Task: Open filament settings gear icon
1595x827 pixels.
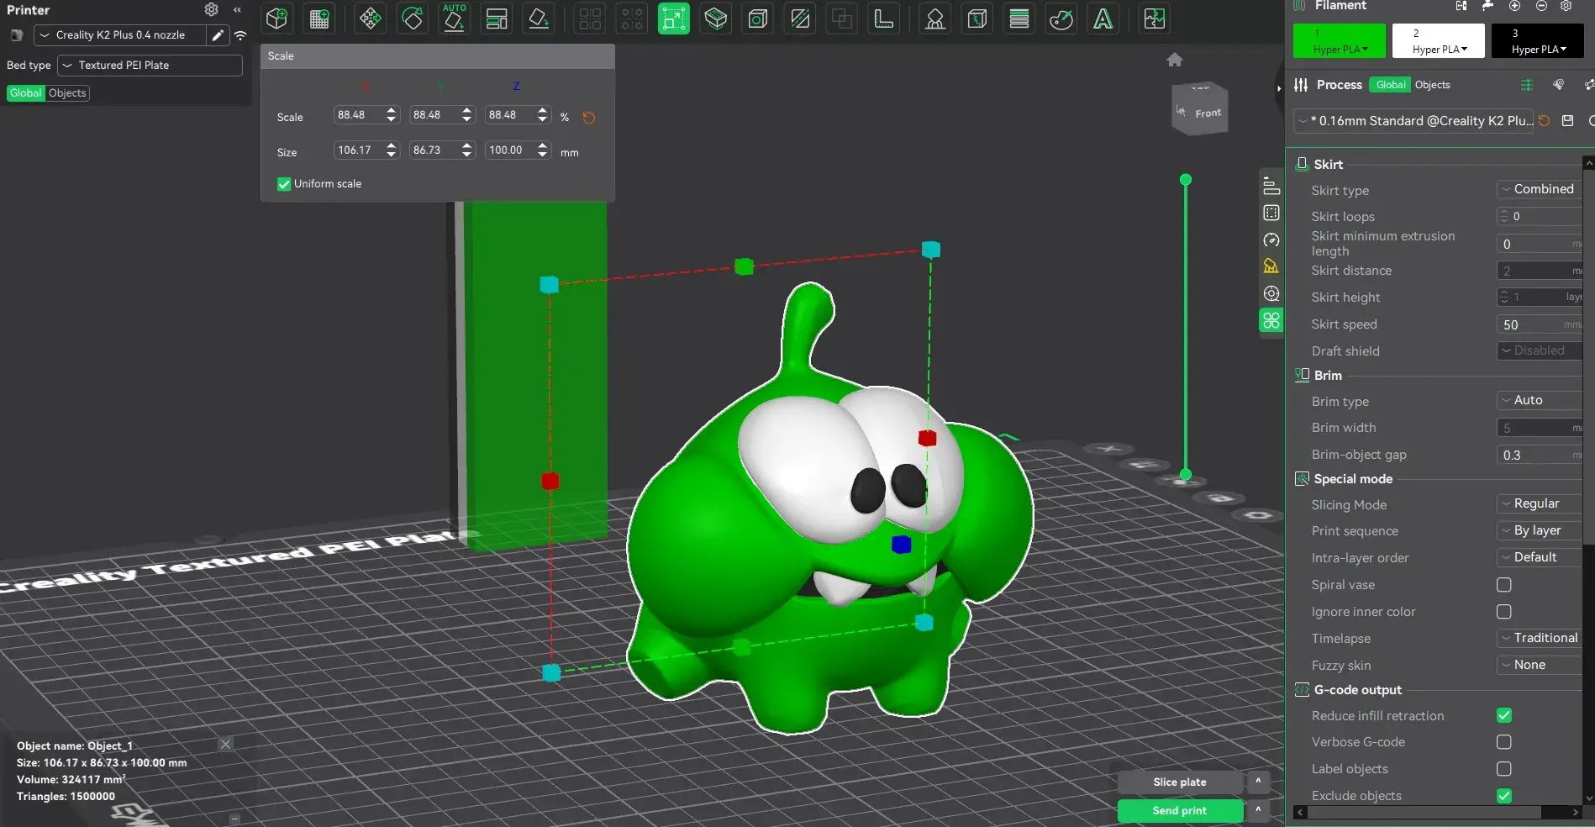Action: click(x=1566, y=6)
